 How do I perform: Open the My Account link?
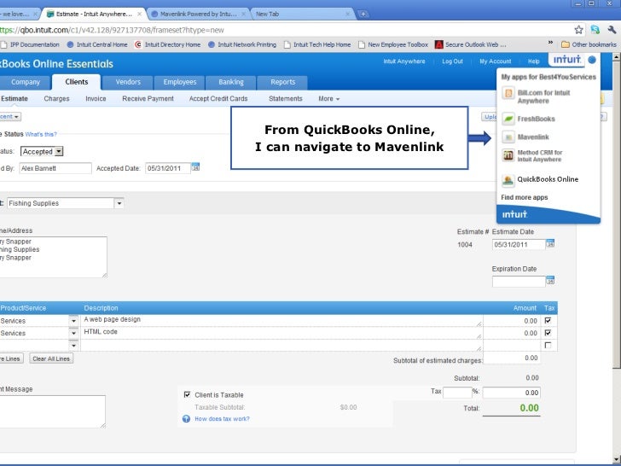495,61
